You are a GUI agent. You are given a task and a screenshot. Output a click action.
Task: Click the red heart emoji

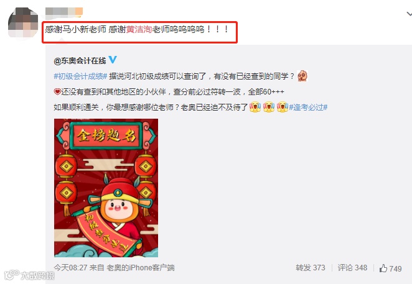tap(57, 91)
